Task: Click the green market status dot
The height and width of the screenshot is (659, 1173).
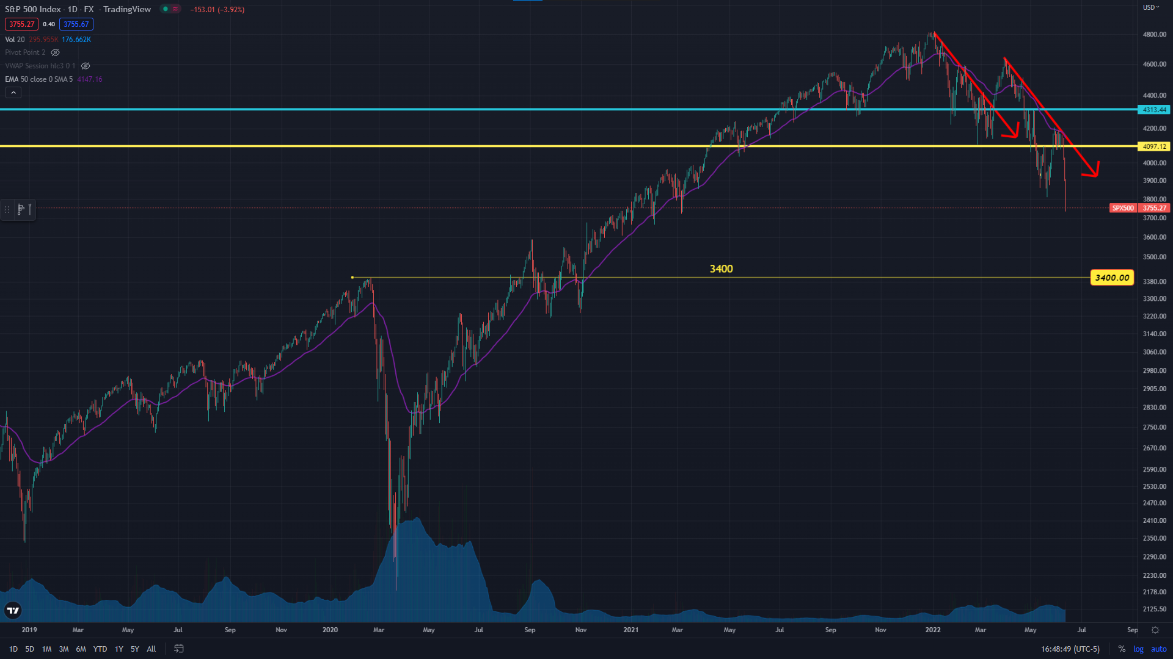Action: [165, 9]
